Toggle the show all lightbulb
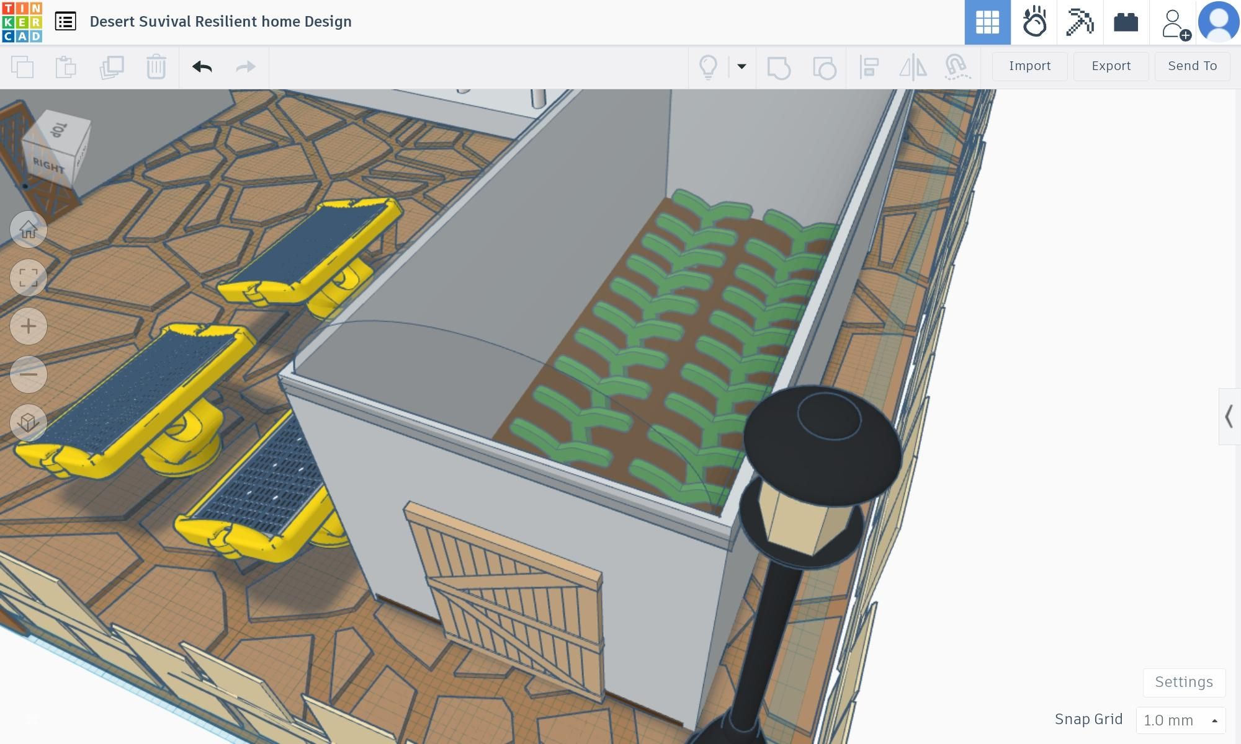 708,67
